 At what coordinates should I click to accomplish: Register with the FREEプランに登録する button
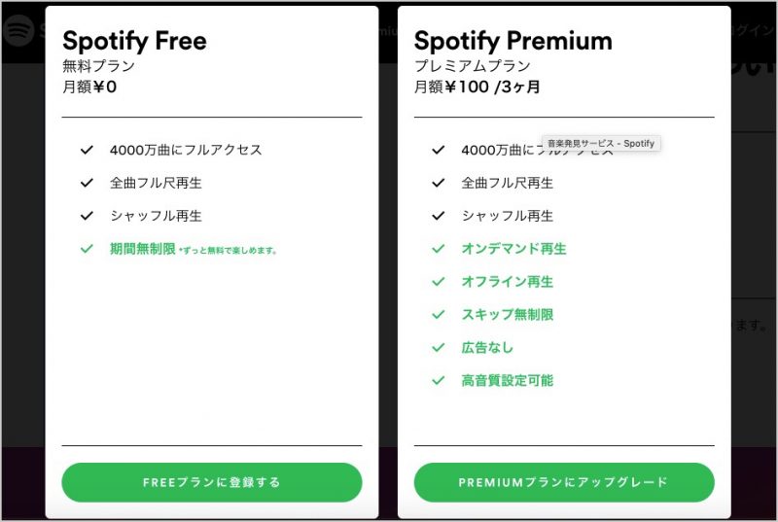click(x=212, y=482)
